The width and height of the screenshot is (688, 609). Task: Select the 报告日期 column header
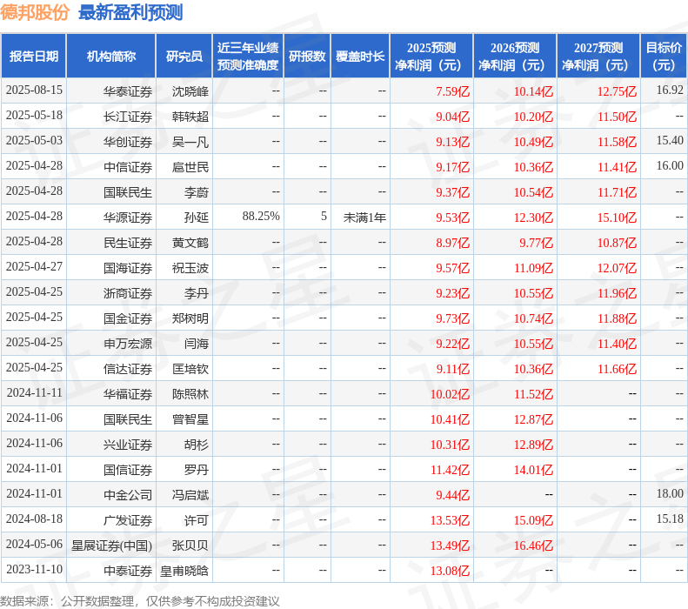[x=34, y=57]
